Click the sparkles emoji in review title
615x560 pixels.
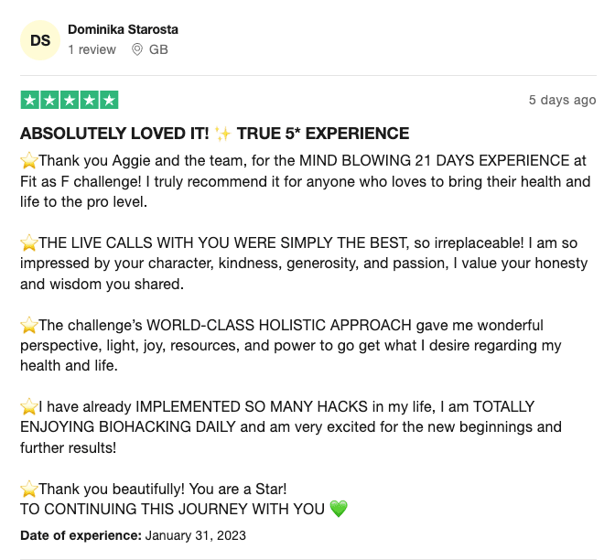pyautogui.click(x=223, y=134)
